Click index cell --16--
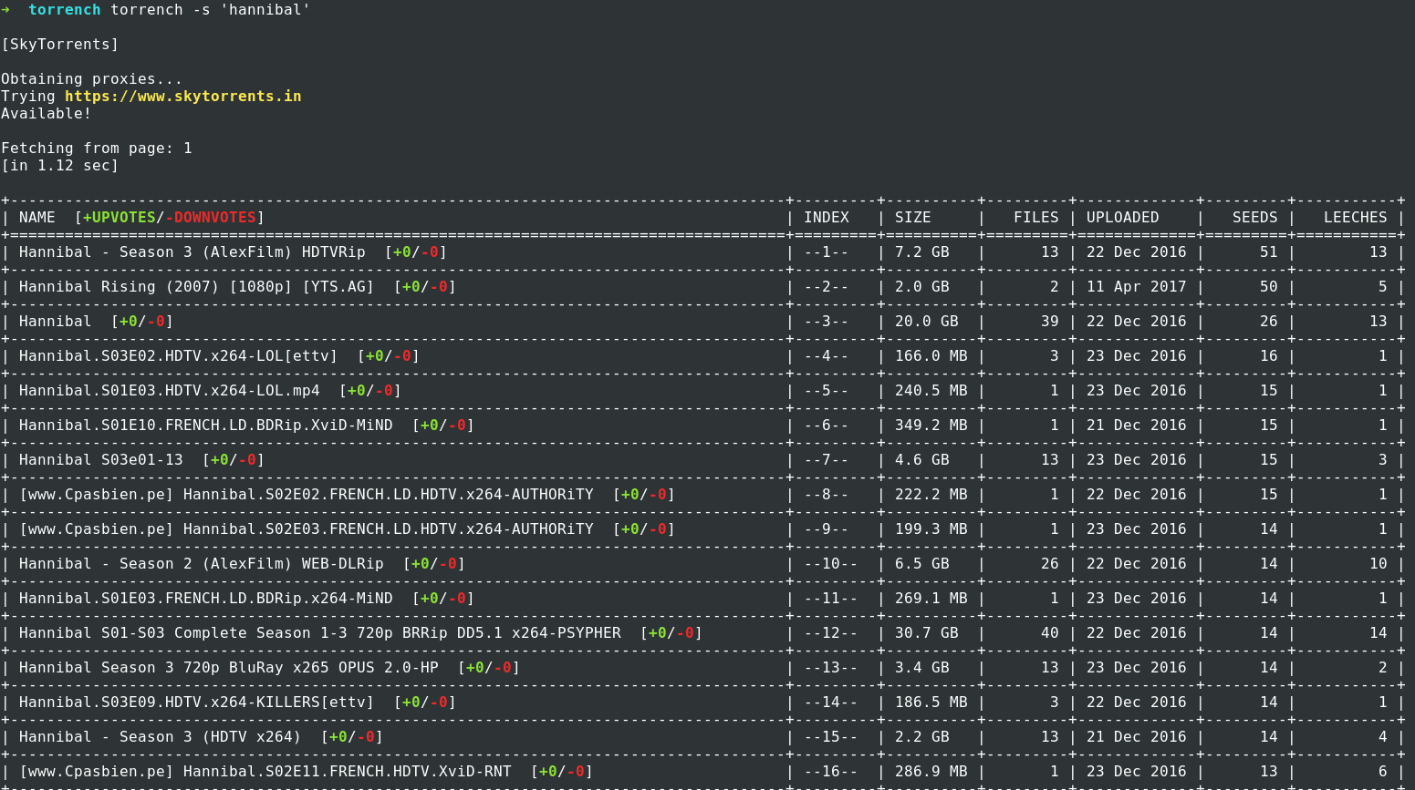The width and height of the screenshot is (1415, 790). (831, 771)
